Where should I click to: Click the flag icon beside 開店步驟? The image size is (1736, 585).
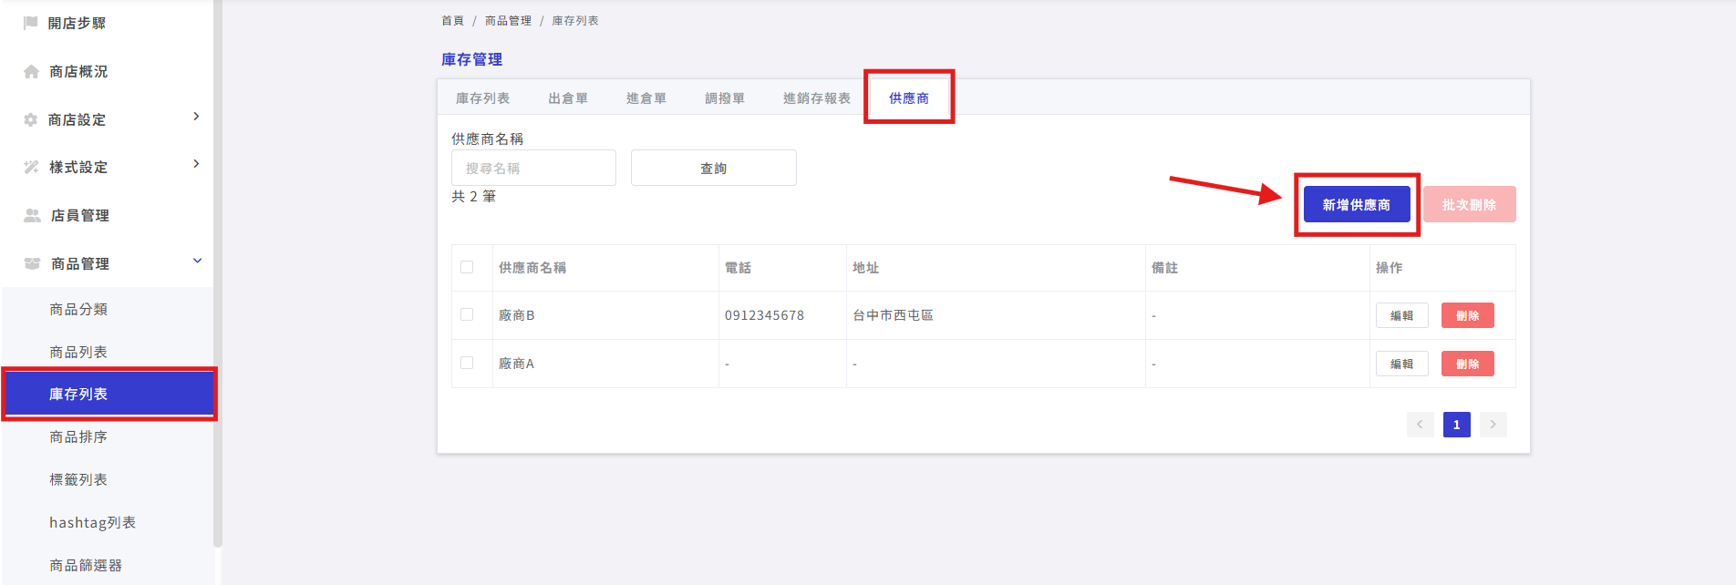point(31,23)
